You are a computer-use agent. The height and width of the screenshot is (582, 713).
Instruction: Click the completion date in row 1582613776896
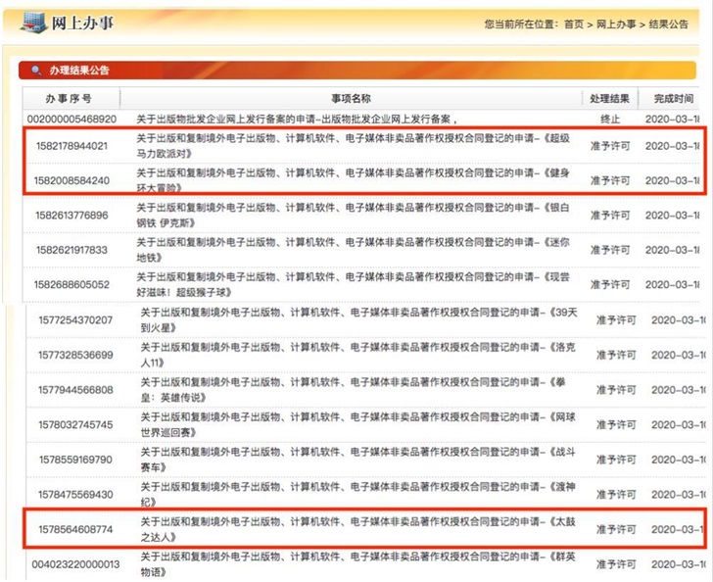click(x=672, y=216)
